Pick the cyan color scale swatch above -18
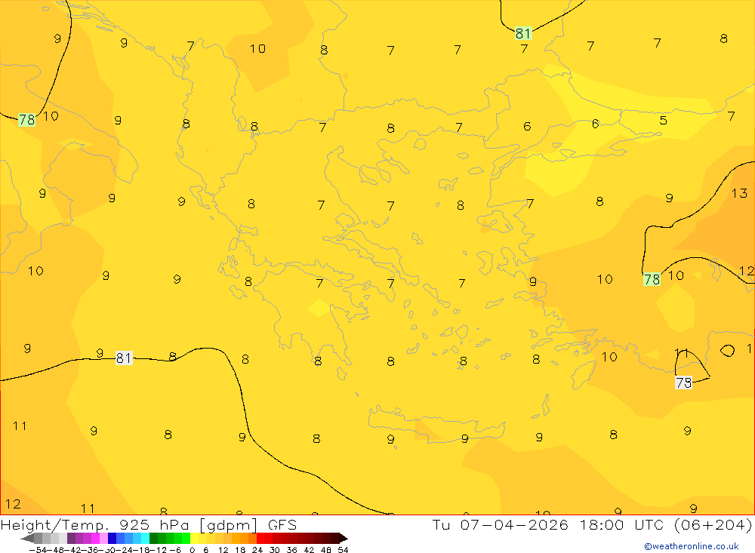 click(x=145, y=538)
